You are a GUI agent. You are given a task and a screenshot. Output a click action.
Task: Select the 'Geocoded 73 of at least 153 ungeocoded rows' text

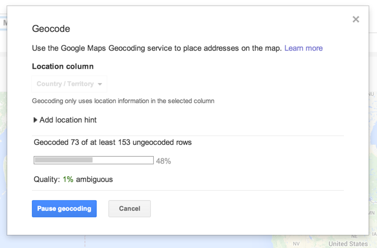coord(113,143)
